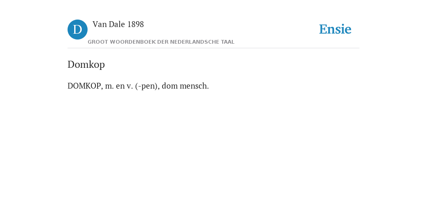The height and width of the screenshot is (213, 427).
Task: Click the horizontal divider below header
Action: point(213,48)
